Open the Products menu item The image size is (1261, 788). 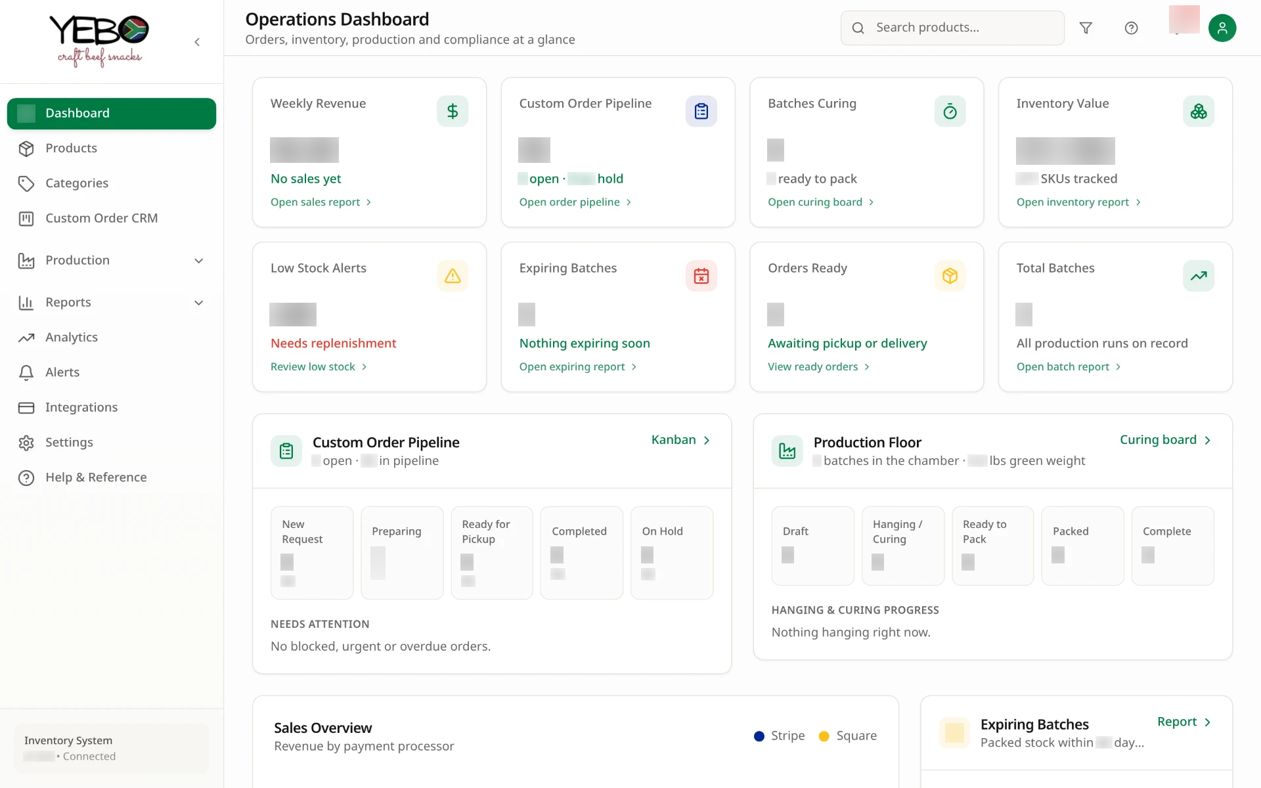tap(112, 148)
